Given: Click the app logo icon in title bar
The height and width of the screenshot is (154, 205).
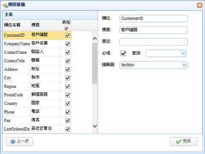Looking at the screenshot, I should click(5, 5).
